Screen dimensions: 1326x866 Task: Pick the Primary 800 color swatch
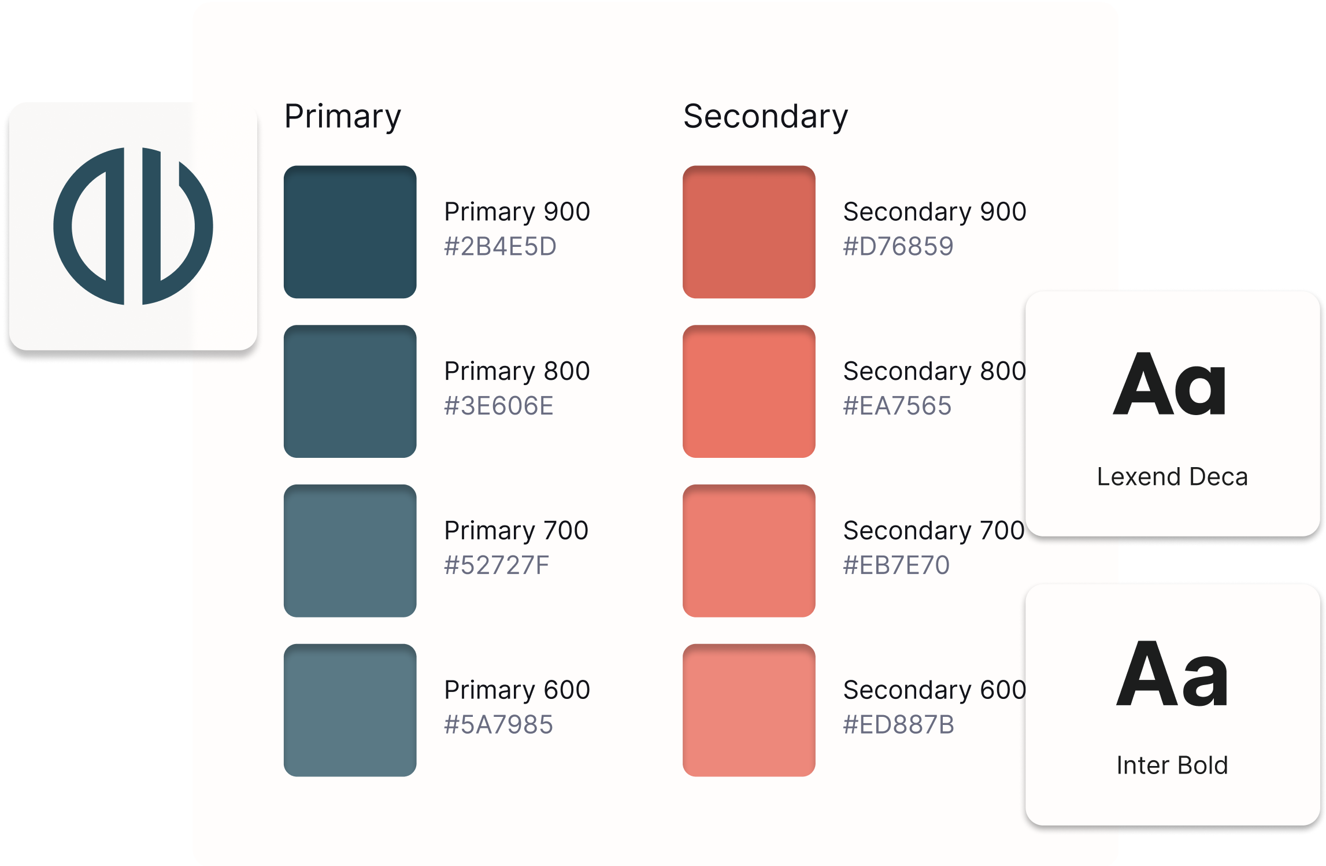coord(350,391)
